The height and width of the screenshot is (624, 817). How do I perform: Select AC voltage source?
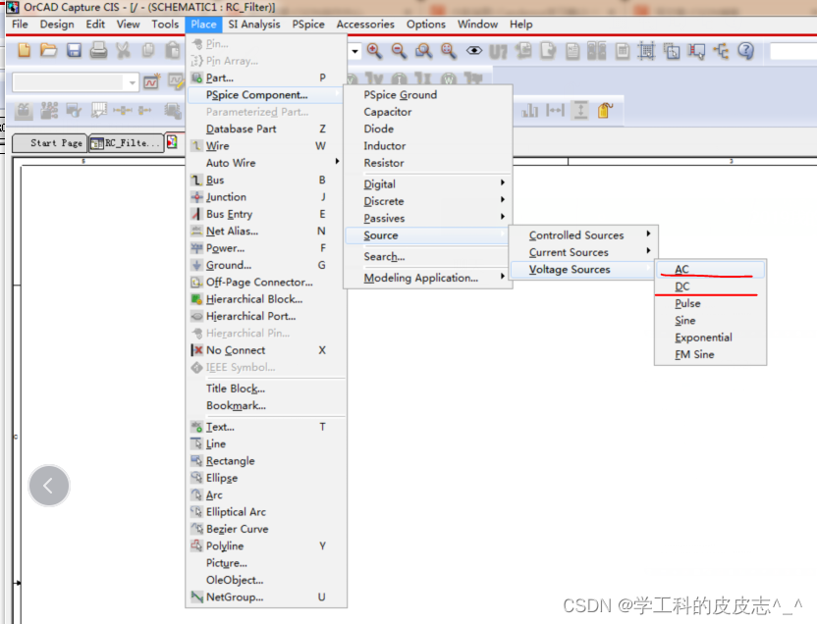pyautogui.click(x=710, y=269)
